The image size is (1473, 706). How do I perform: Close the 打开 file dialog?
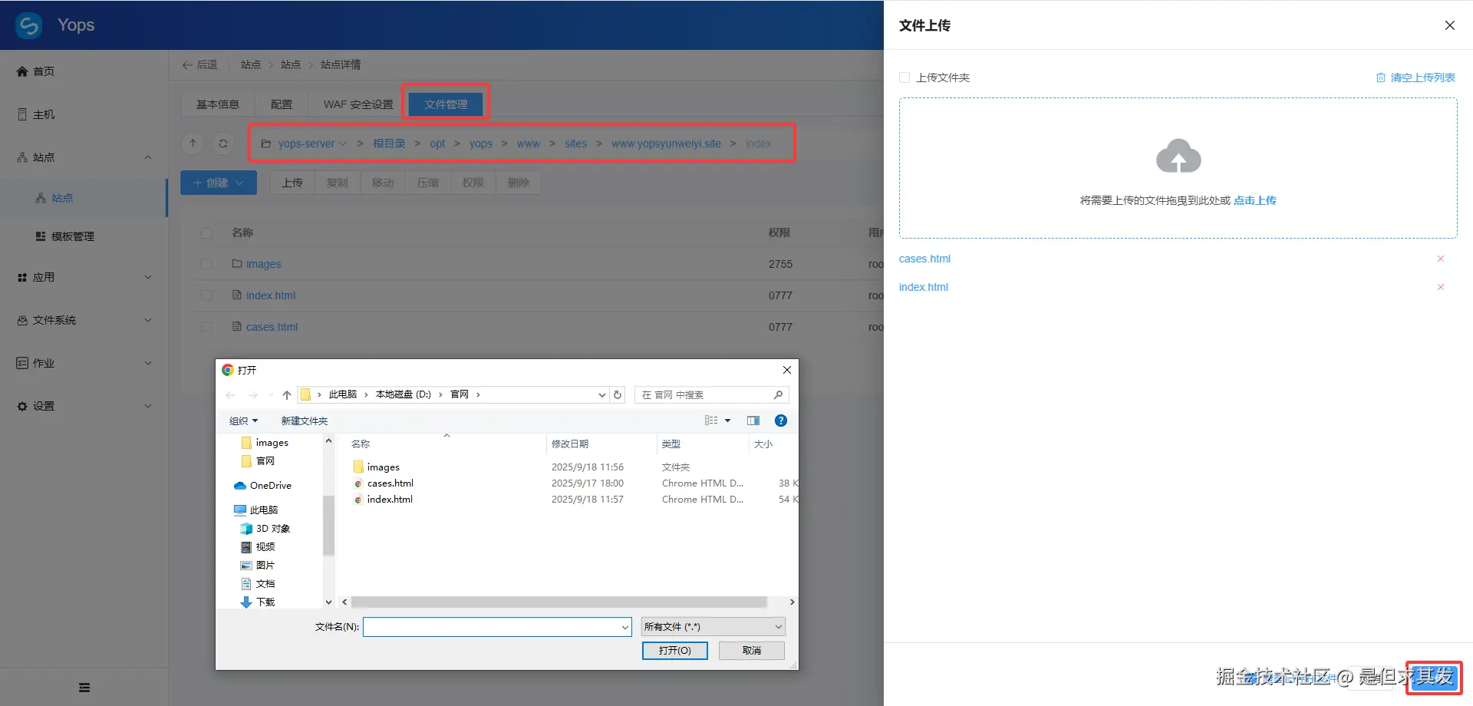tap(787, 370)
